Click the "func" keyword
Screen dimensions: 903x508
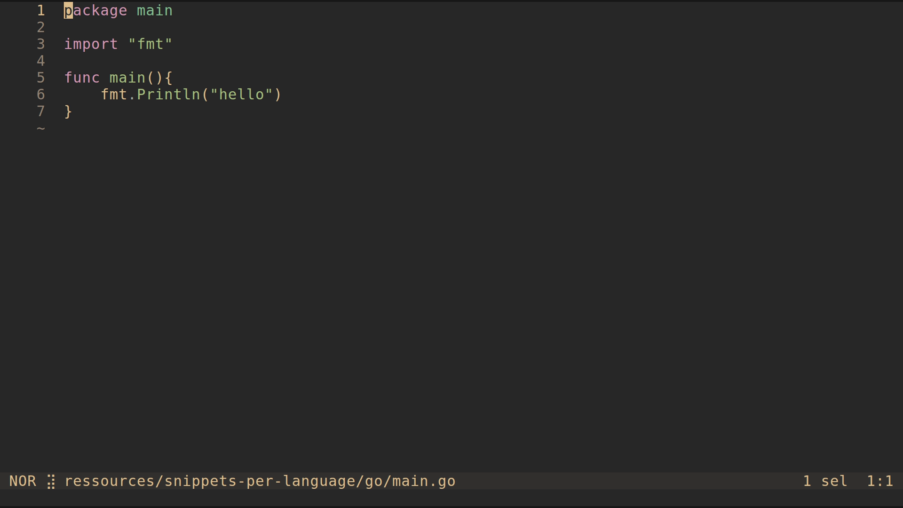click(x=82, y=78)
